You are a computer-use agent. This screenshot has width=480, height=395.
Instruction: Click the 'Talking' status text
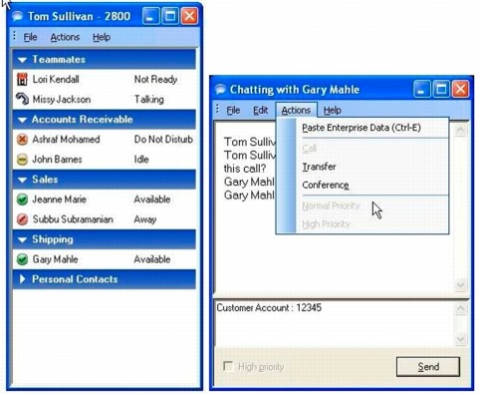149,100
